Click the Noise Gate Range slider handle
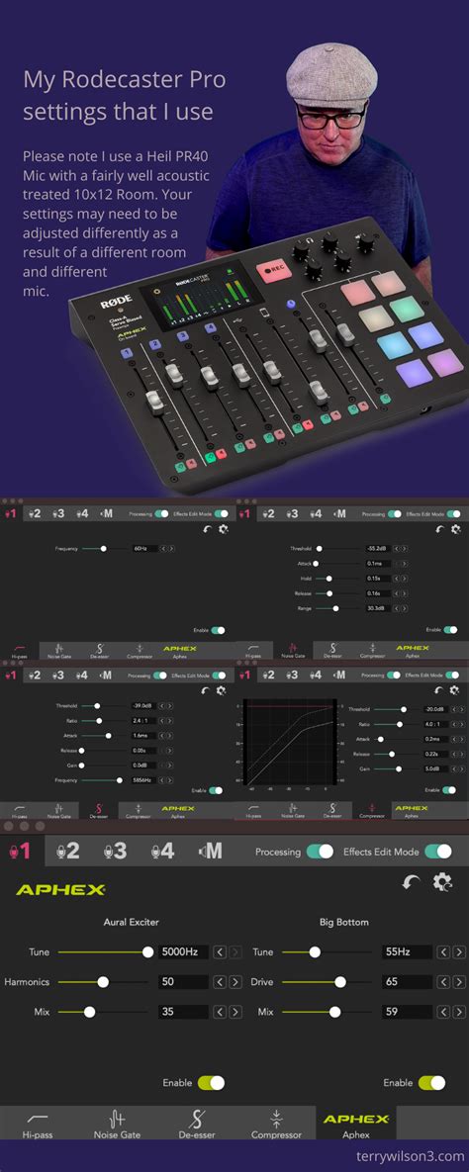The height and width of the screenshot is (1172, 469). pos(335,608)
